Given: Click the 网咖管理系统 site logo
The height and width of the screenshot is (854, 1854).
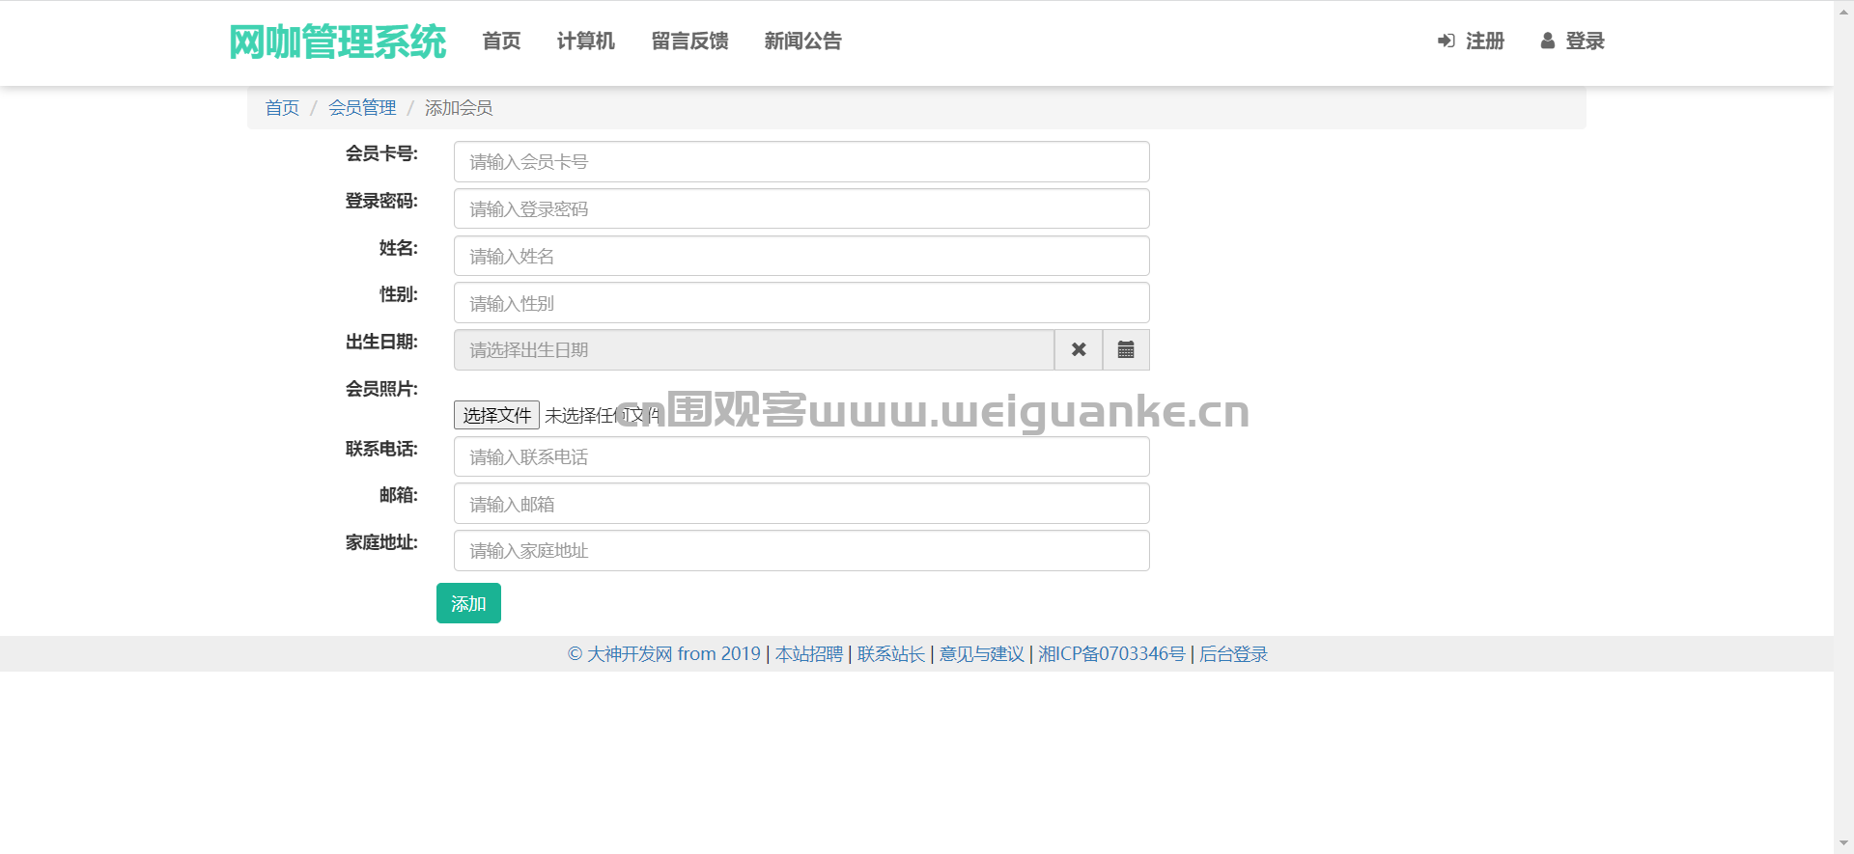Looking at the screenshot, I should [x=337, y=41].
